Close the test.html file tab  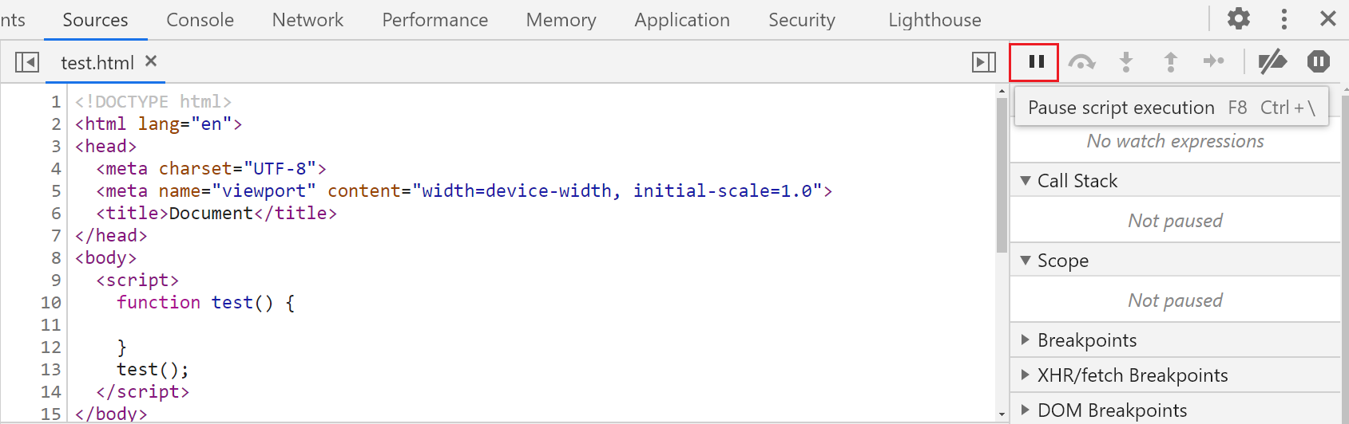tap(151, 61)
